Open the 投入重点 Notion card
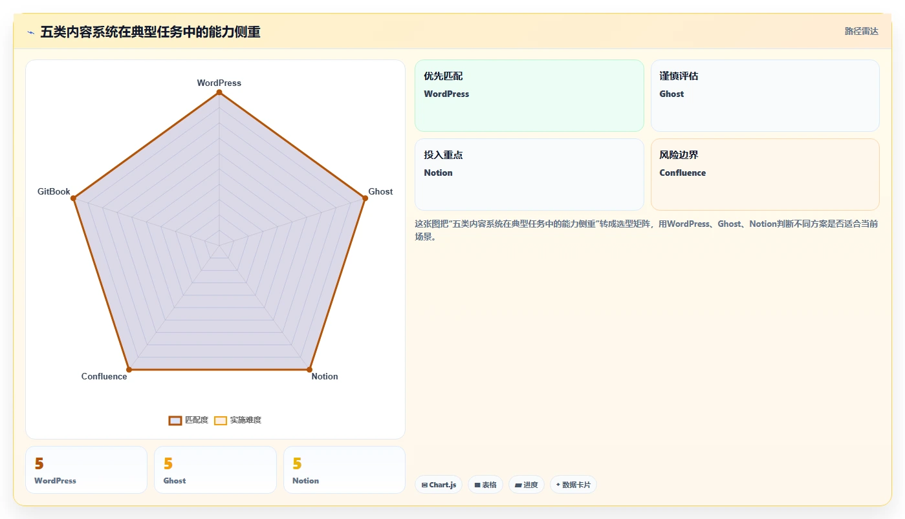Viewport: 905px width, 519px height. tap(529, 175)
